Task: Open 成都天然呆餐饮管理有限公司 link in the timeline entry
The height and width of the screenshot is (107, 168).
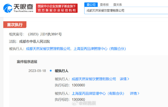Action: click(x=94, y=79)
